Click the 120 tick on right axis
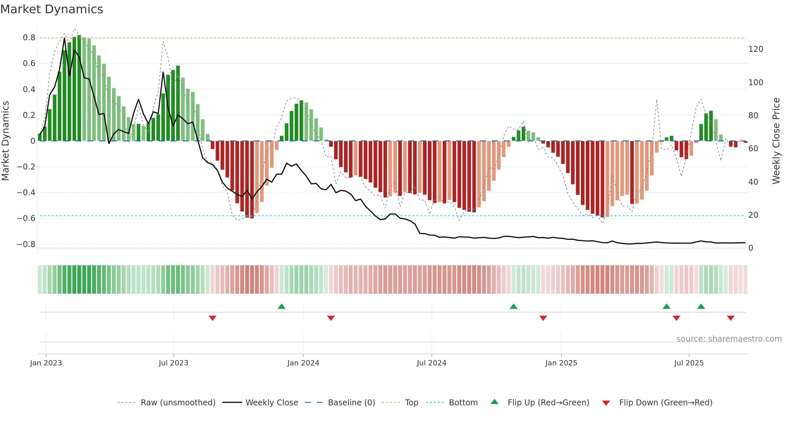This screenshot has width=793, height=446. 756,49
